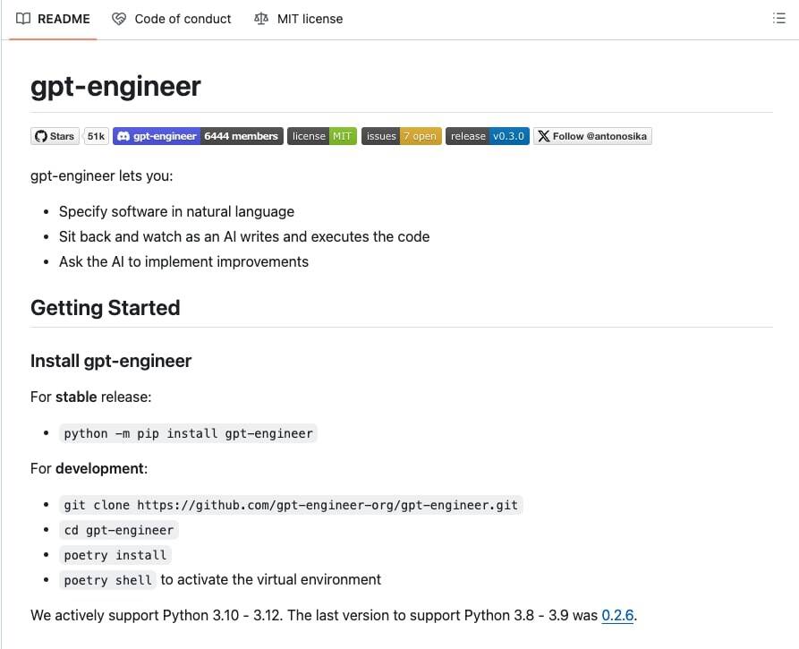
Task: Open the README outline list icon
Action: [x=779, y=17]
